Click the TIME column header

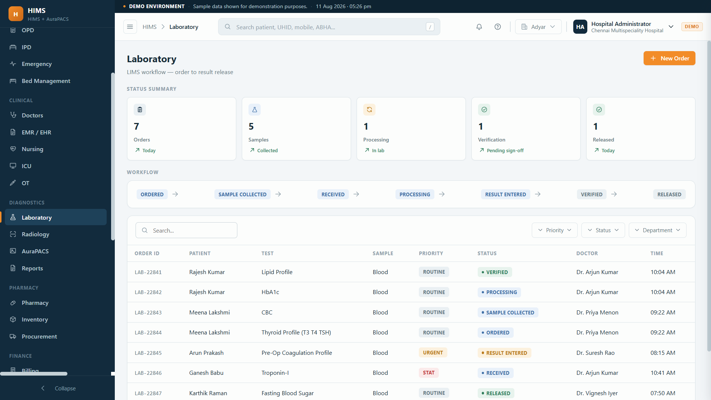657,253
